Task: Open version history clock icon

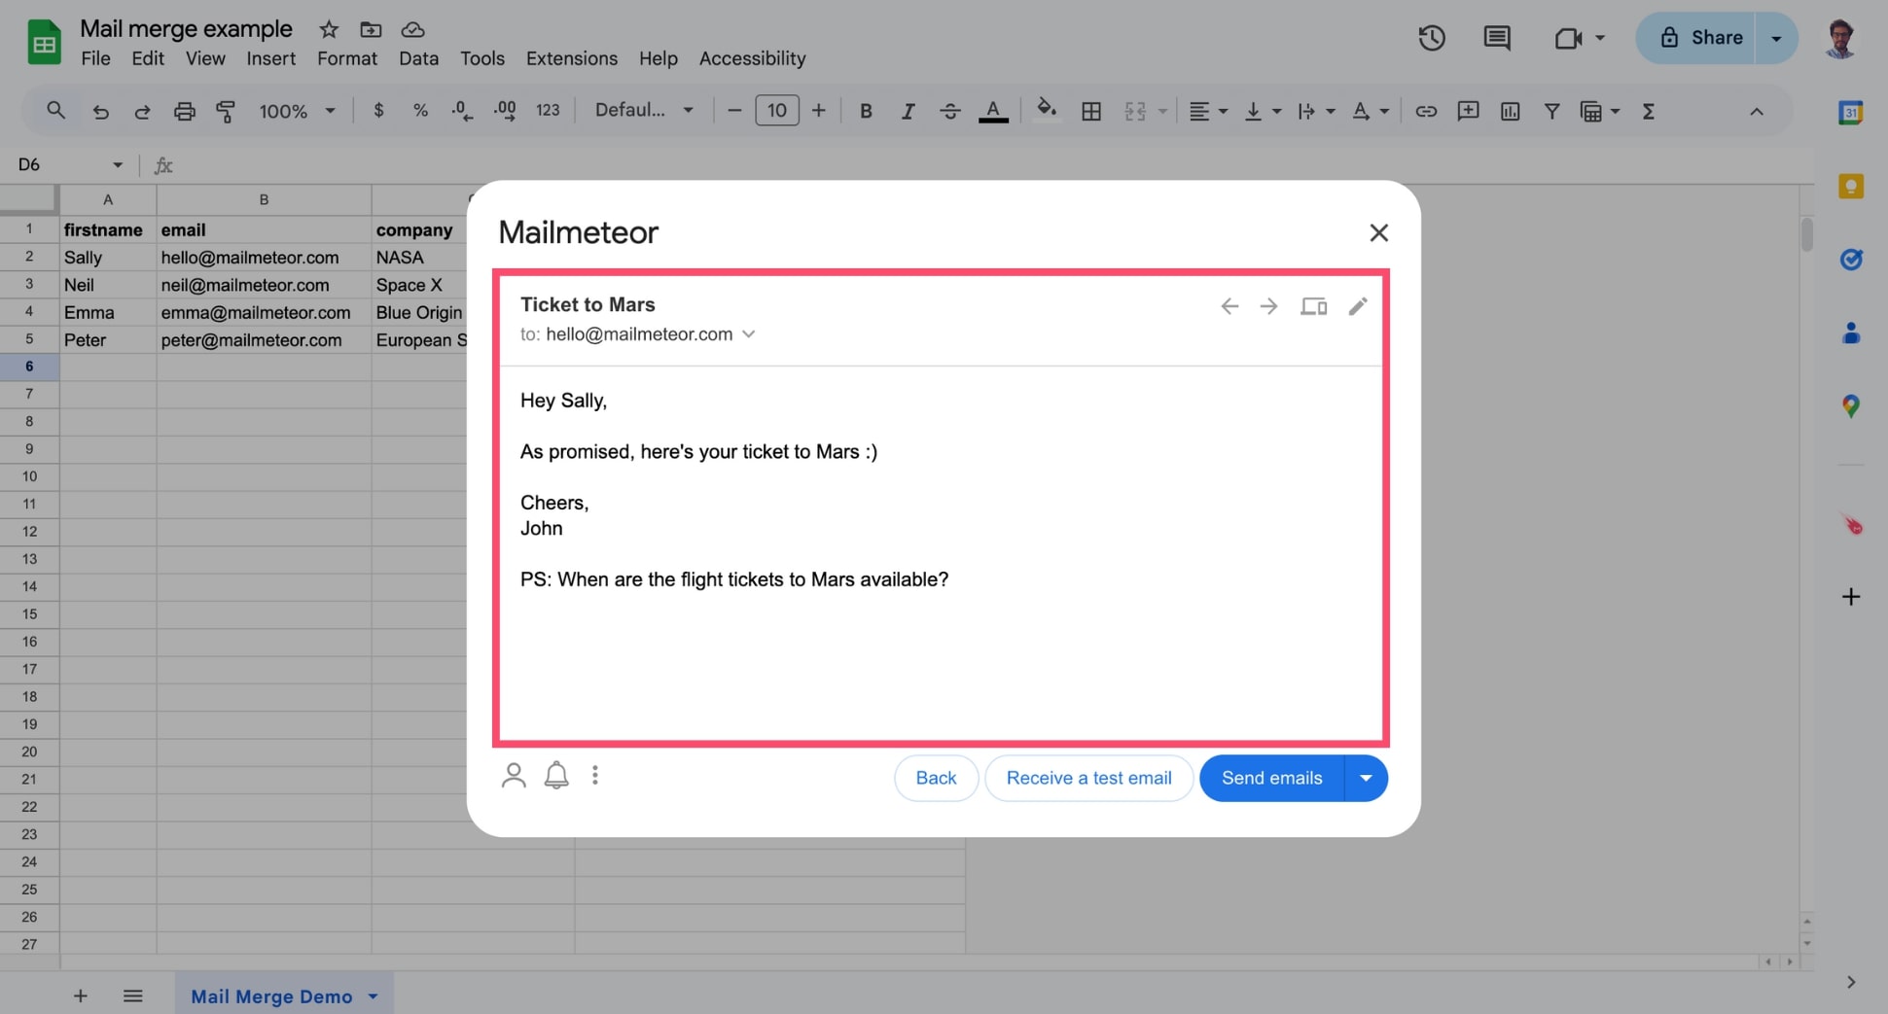Action: [x=1432, y=38]
